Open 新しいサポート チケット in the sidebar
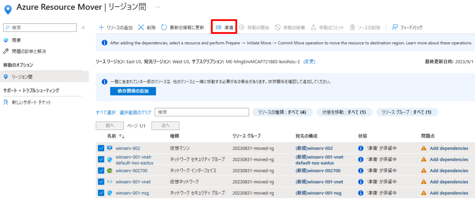Screen dimensions: 475x211 point(32,102)
